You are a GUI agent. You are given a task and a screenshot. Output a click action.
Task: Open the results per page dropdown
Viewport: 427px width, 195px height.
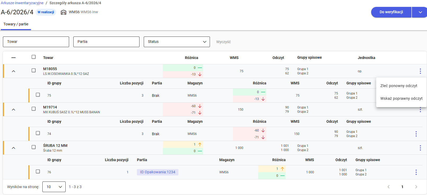point(54,187)
